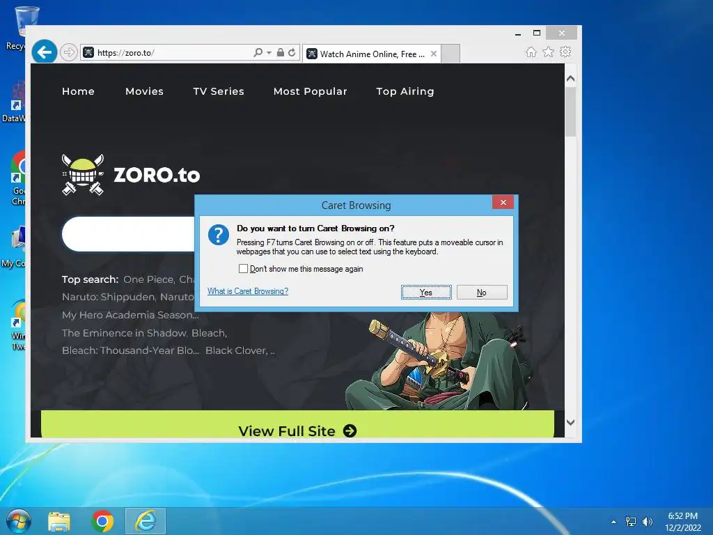
Task: Open File Explorer from taskbar
Action: coord(59,521)
